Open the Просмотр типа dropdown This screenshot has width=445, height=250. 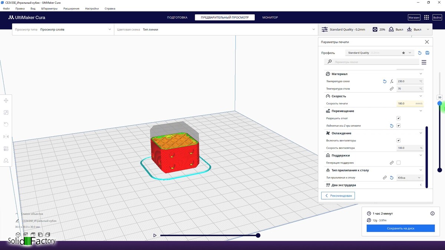(63, 30)
